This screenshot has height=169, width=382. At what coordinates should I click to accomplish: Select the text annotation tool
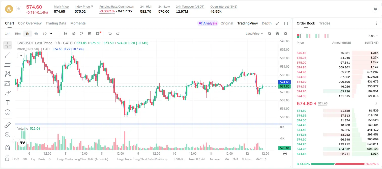click(x=8, y=103)
